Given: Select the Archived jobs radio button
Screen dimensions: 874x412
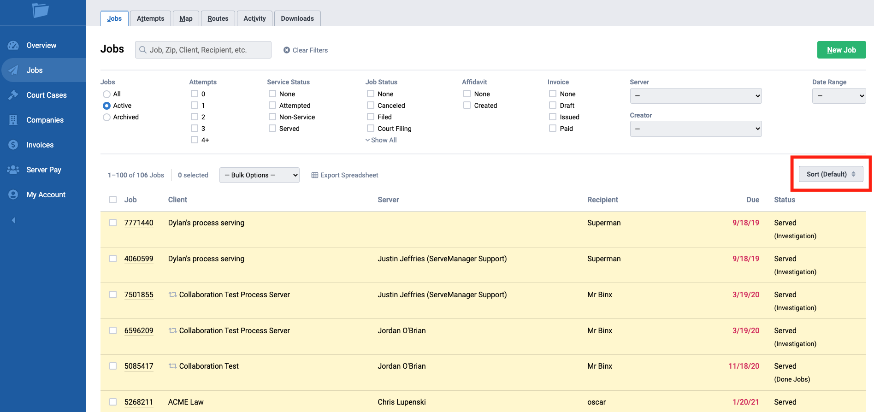Looking at the screenshot, I should click(106, 117).
